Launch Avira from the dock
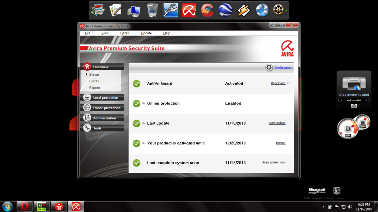Viewport: 378px width, 212px height. coord(189,10)
